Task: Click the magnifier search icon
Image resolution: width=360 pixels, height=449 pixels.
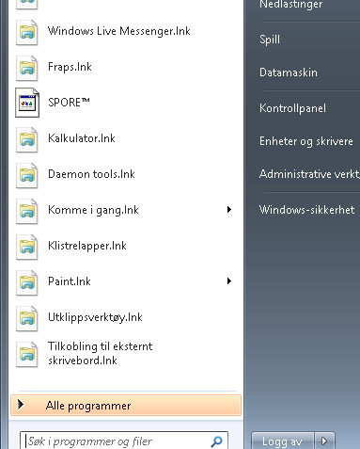Action: pos(216,441)
